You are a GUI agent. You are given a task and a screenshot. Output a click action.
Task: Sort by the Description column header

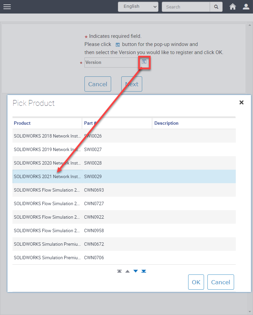166,123
